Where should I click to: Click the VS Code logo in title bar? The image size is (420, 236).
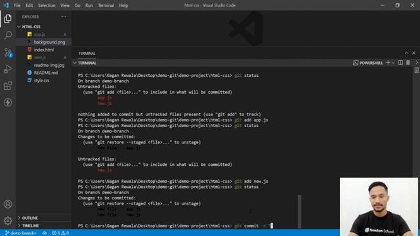[6, 5]
